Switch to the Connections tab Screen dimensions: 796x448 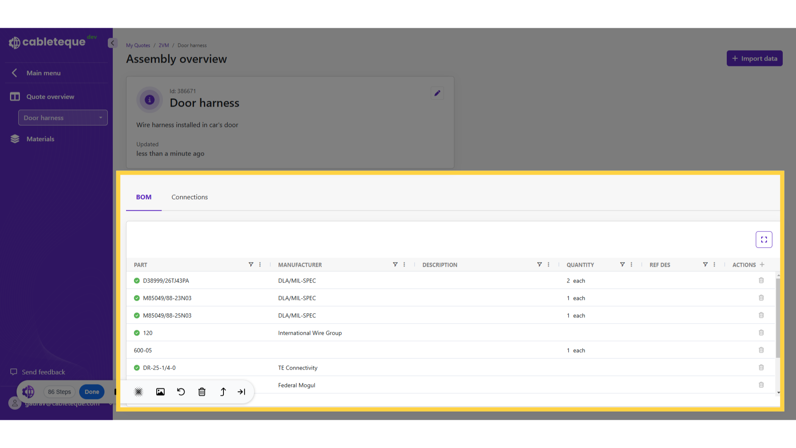189,197
